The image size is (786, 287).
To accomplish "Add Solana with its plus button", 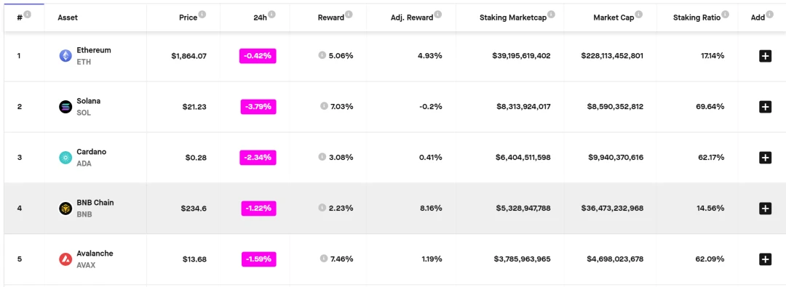I will coord(765,107).
